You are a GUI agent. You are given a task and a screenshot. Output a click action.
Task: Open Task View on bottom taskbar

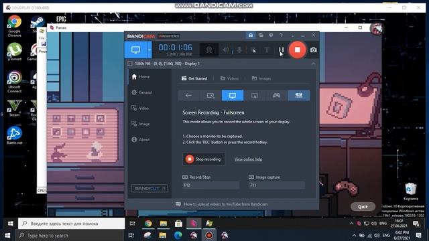pos(131,236)
